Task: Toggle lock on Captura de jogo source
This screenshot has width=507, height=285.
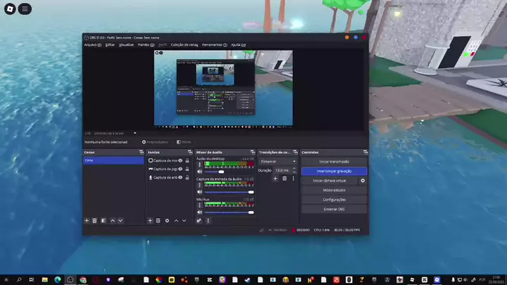Action: [x=187, y=169]
